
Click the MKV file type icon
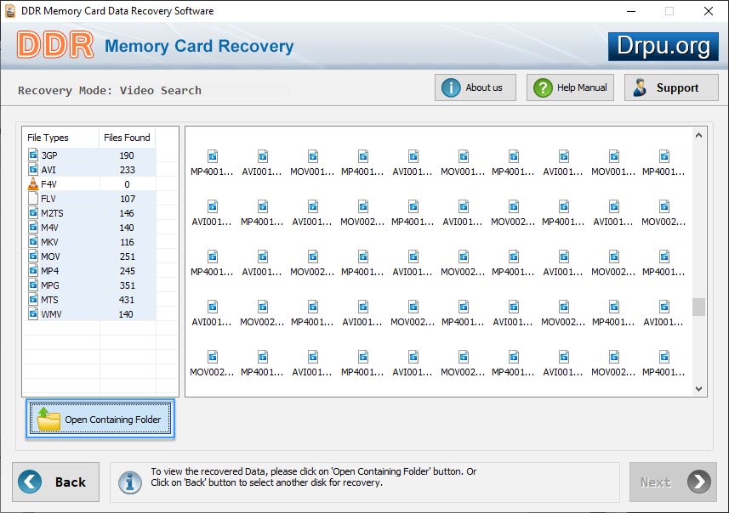pos(33,241)
